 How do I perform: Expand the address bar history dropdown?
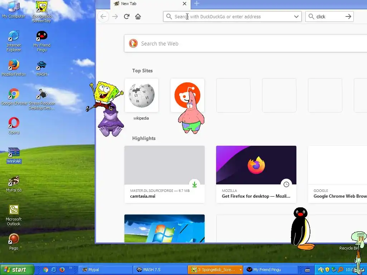(x=296, y=16)
